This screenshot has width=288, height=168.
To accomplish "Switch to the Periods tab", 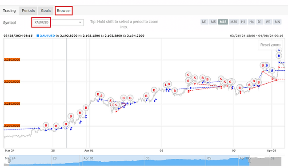I will pyautogui.click(x=28, y=11).
